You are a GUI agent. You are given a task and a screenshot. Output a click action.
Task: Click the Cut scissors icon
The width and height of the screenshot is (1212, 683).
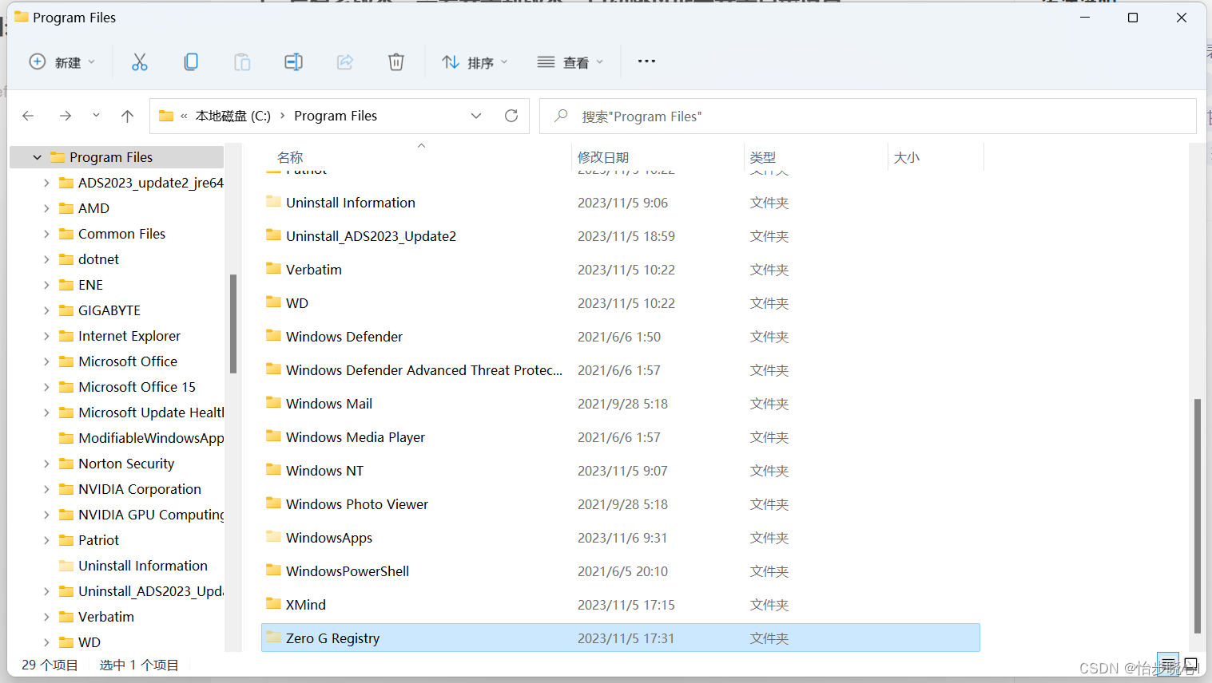[140, 62]
